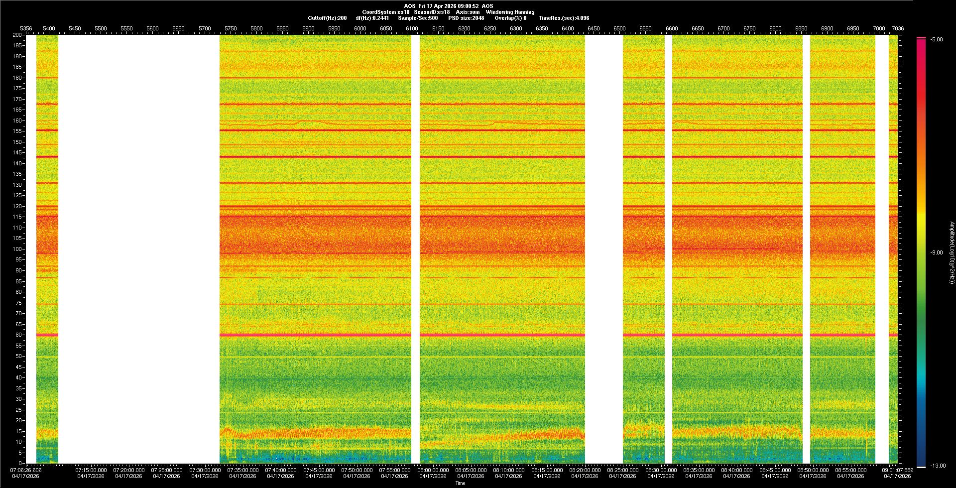Click the PSD size:2048 parameter text

(x=466, y=18)
